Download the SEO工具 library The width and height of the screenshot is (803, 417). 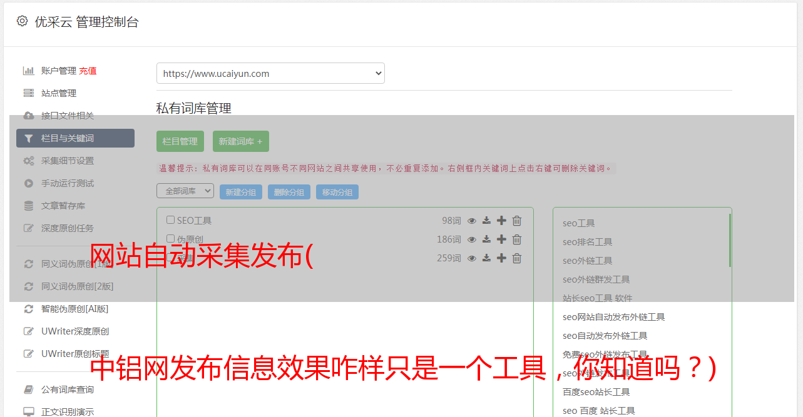486,221
